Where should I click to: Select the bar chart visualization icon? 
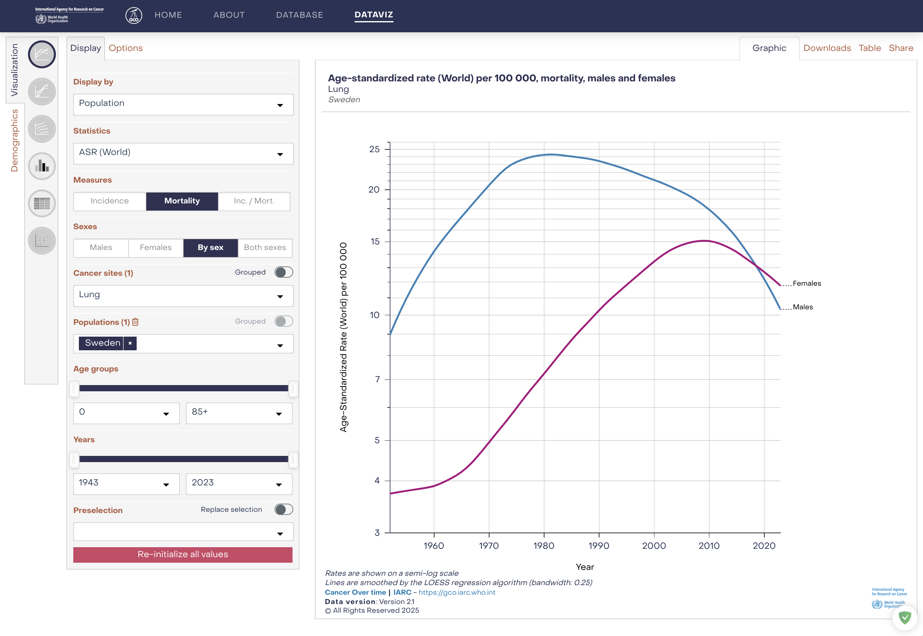pos(42,166)
